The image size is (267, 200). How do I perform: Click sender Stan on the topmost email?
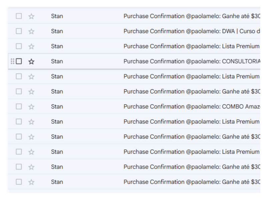[57, 16]
